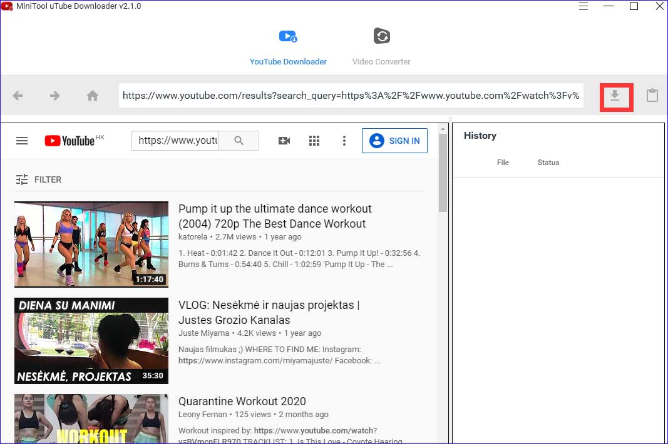This screenshot has width=668, height=444.
Task: Open Pump it up dance workout thumbnail
Action: pyautogui.click(x=91, y=245)
